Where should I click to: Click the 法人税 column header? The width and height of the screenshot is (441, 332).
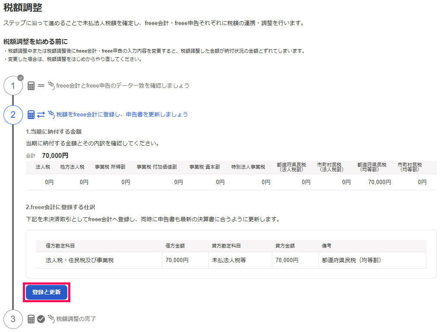pyautogui.click(x=43, y=167)
